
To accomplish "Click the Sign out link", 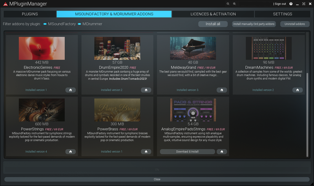I will pos(280,4).
